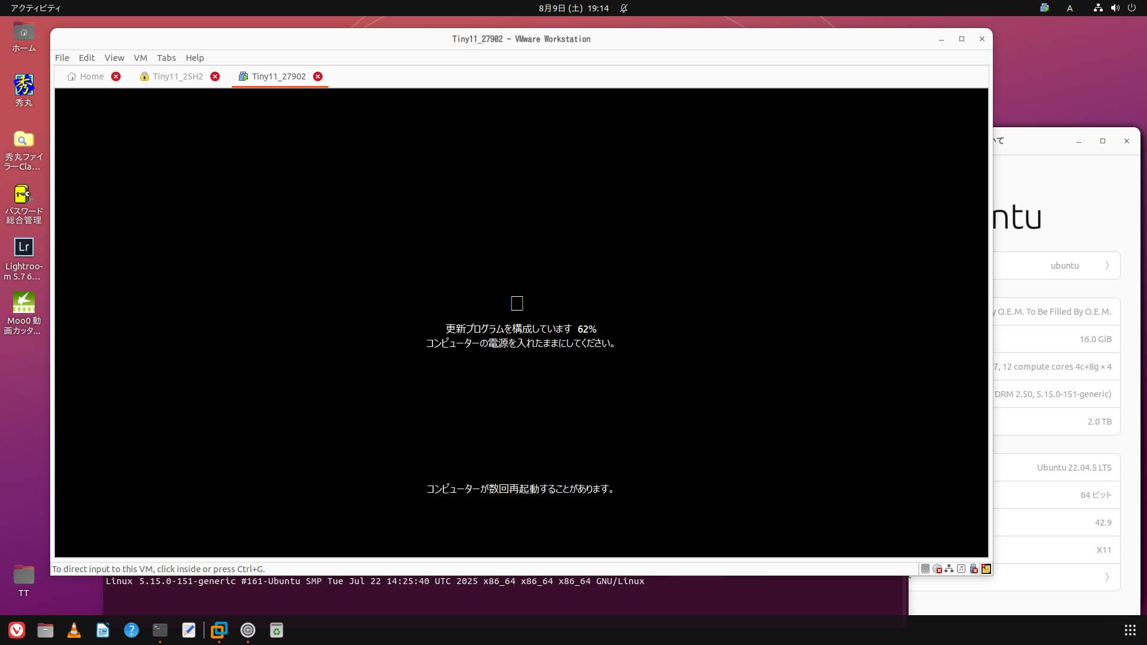This screenshot has width=1147, height=645.
Task: Open the ホーム desktop folder
Action: point(24,37)
